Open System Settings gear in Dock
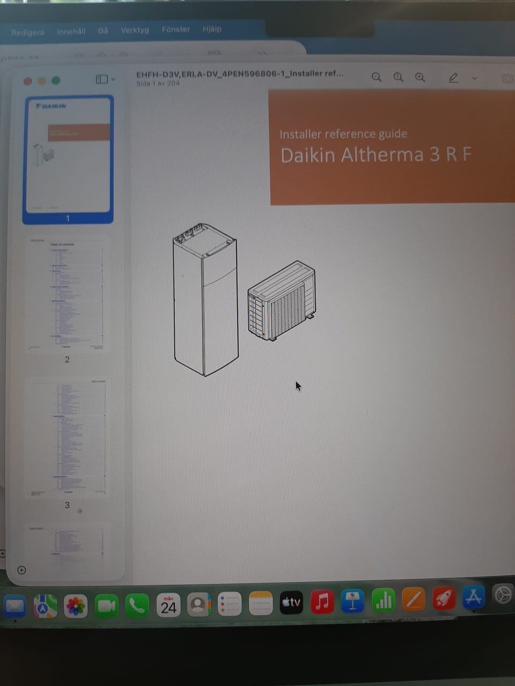The image size is (515, 686). (503, 594)
